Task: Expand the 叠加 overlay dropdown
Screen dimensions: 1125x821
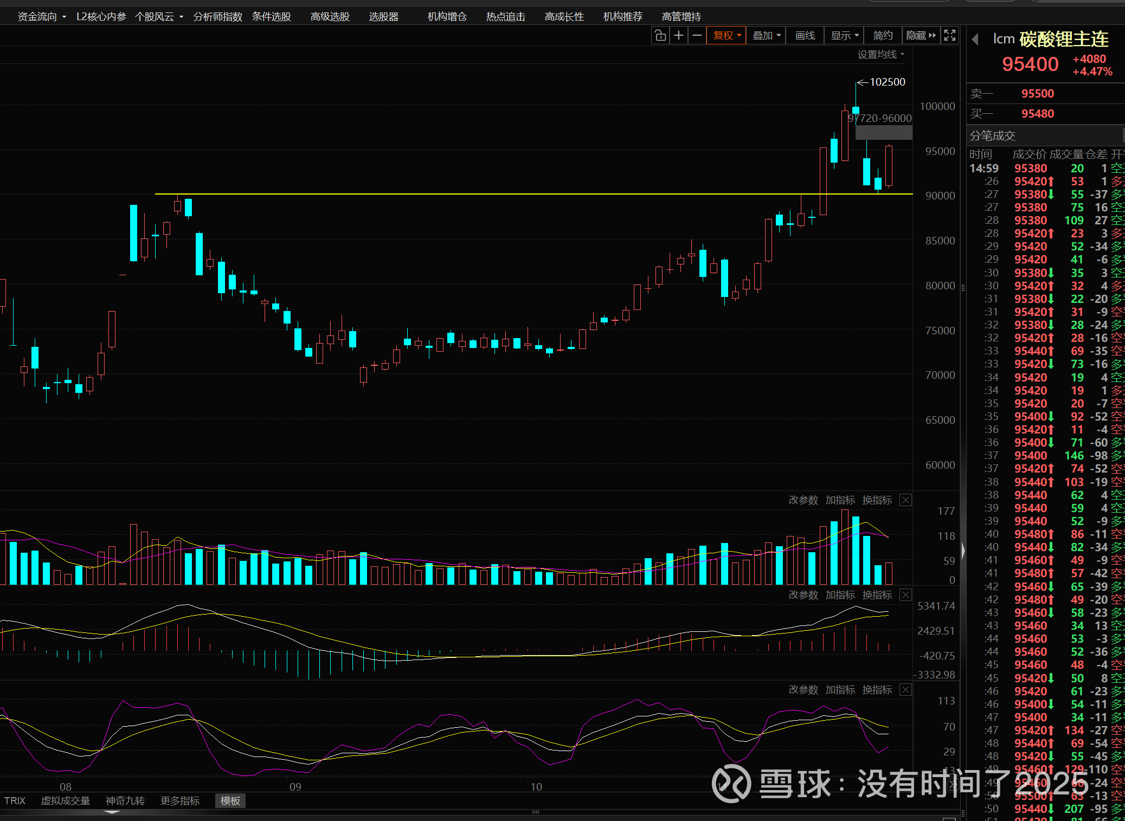Action: (766, 36)
